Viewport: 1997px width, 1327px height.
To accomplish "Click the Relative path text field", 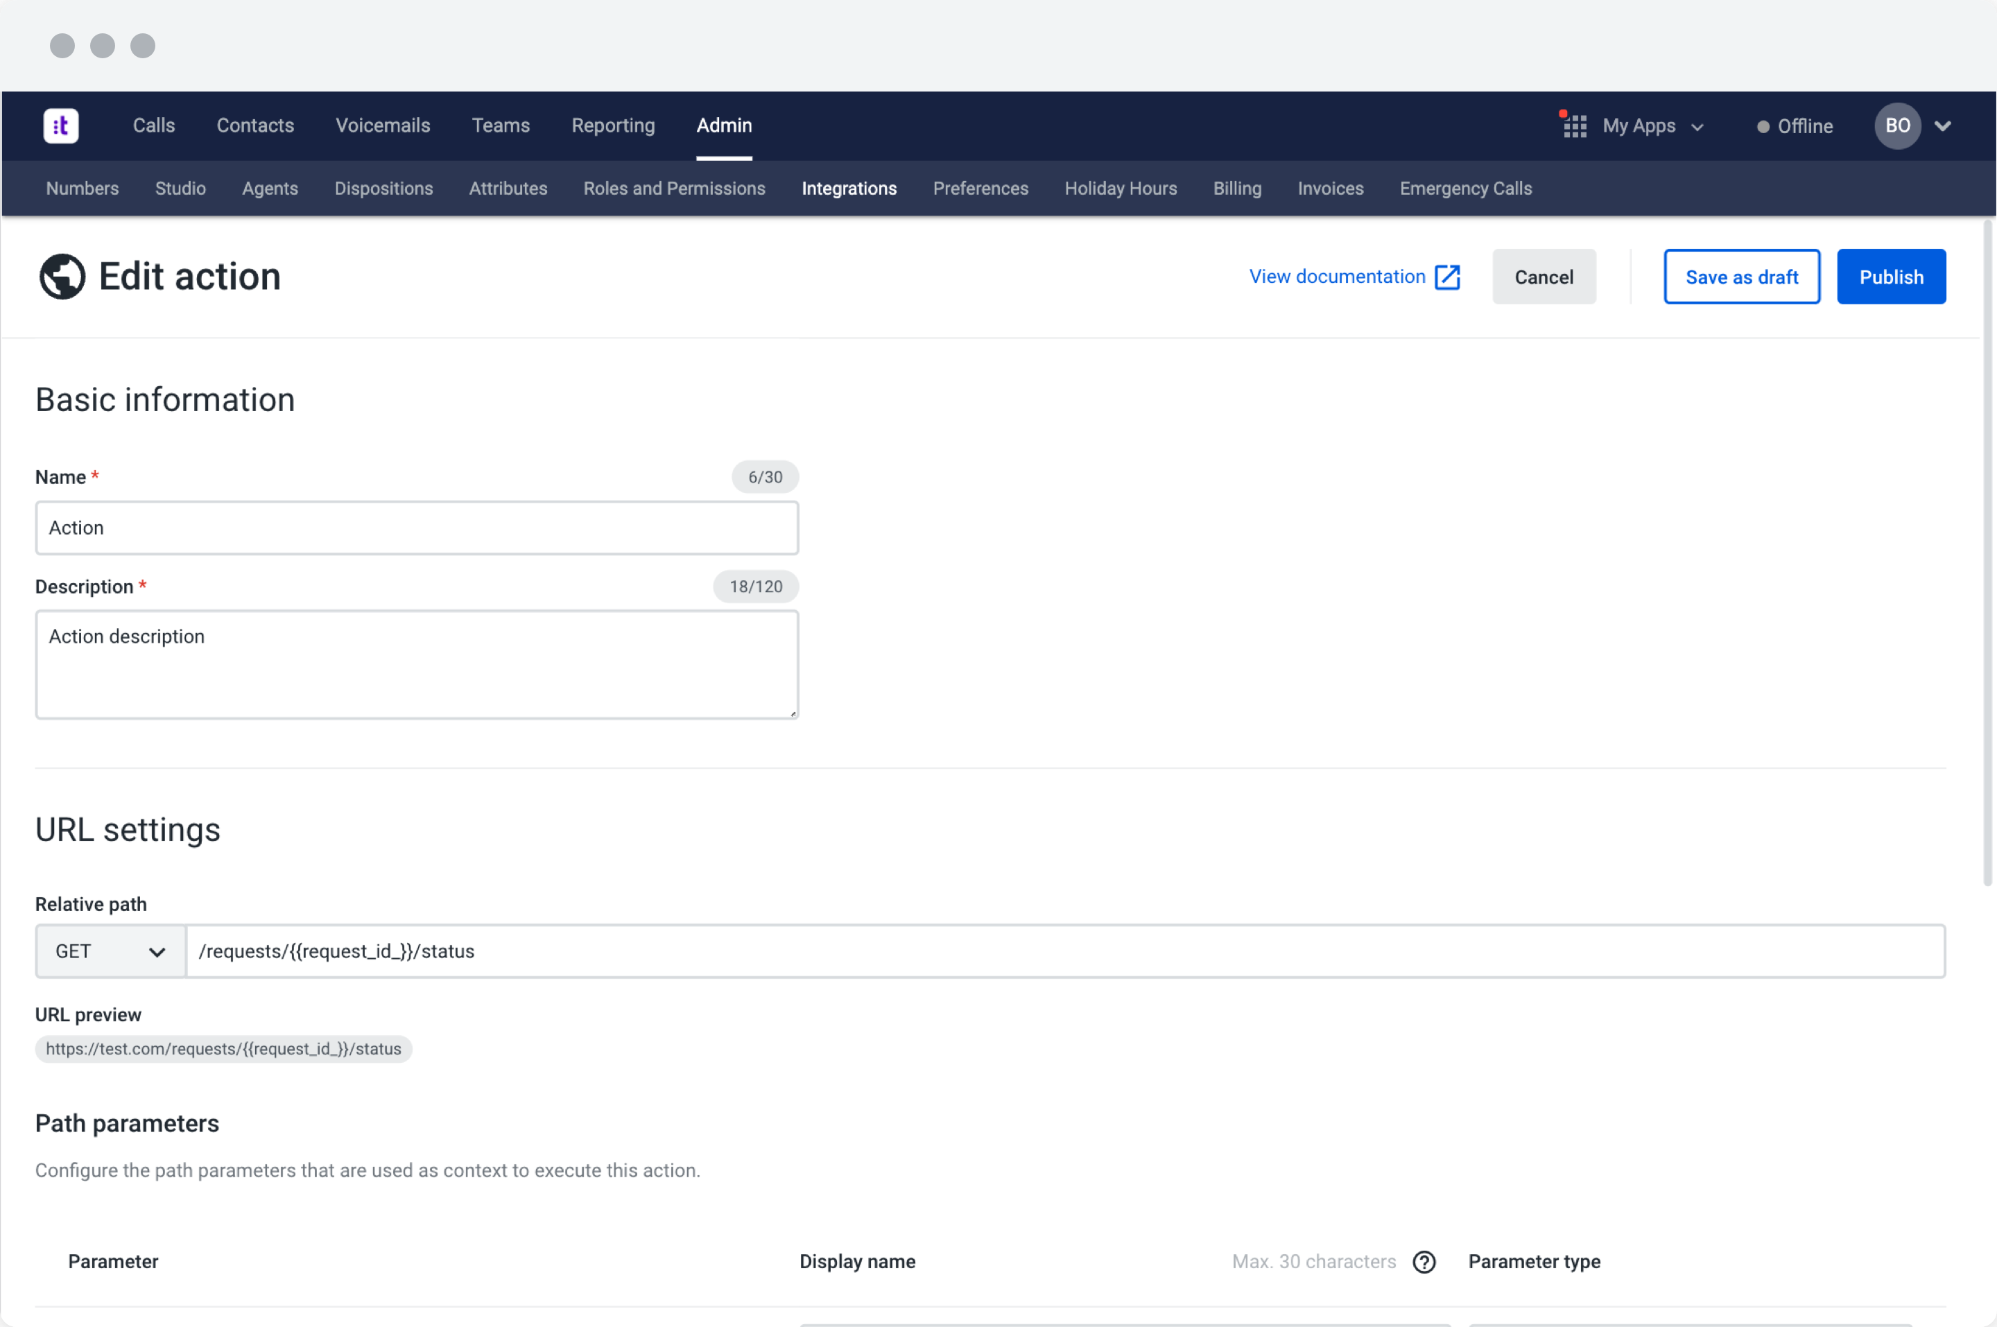I will (1064, 951).
